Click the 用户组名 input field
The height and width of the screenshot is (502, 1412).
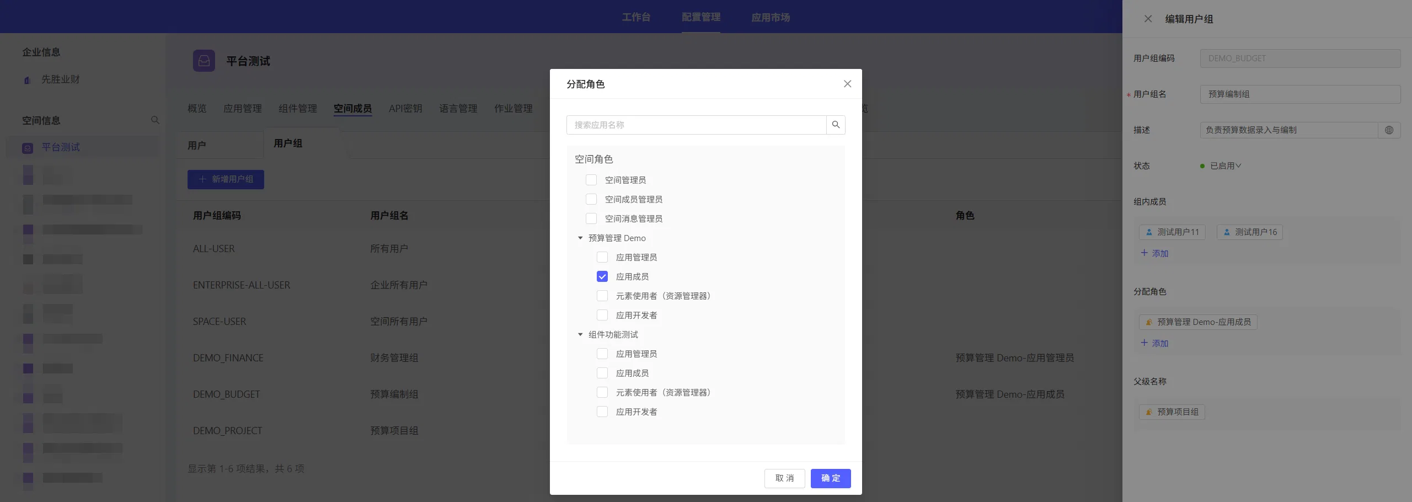[1300, 94]
